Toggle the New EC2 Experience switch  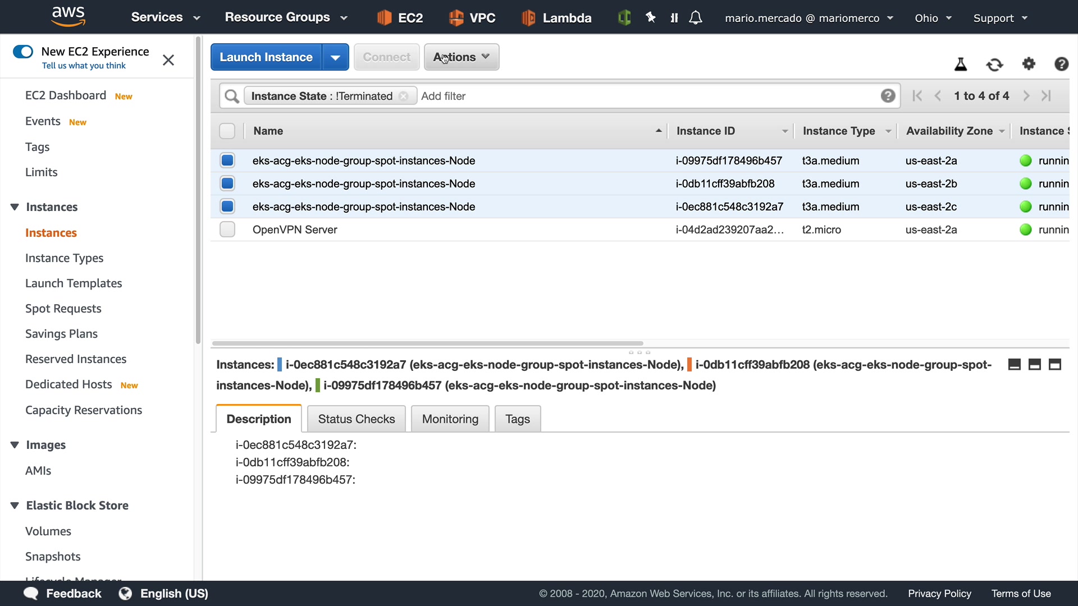point(23,52)
